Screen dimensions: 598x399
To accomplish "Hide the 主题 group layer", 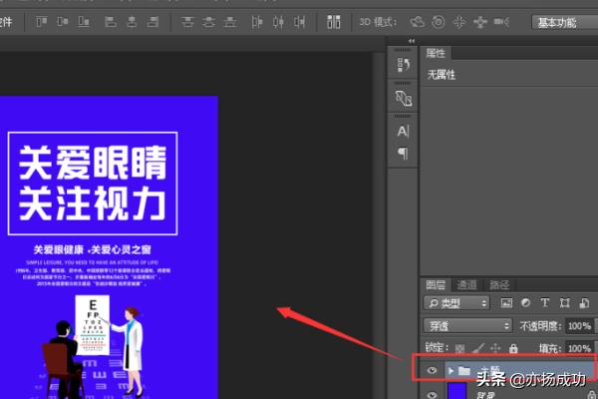I will click(432, 370).
